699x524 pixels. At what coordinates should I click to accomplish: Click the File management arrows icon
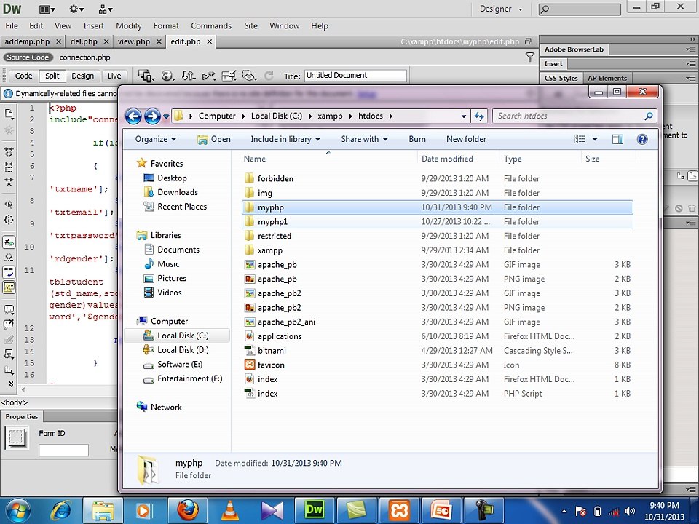pos(189,76)
